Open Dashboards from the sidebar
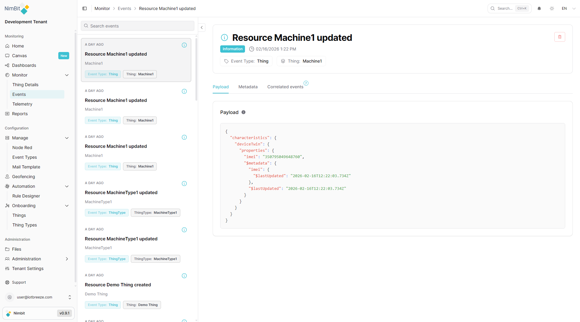580x322 pixels. click(24, 65)
